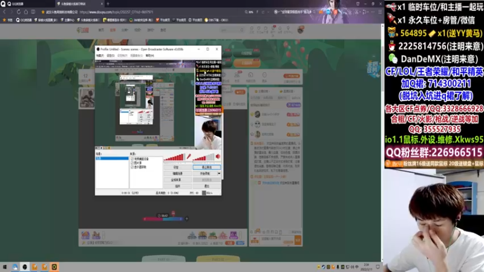Viewport: 484px width, 272px height.
Task: Click the bookmark star in the address bar
Action: (43, 12)
